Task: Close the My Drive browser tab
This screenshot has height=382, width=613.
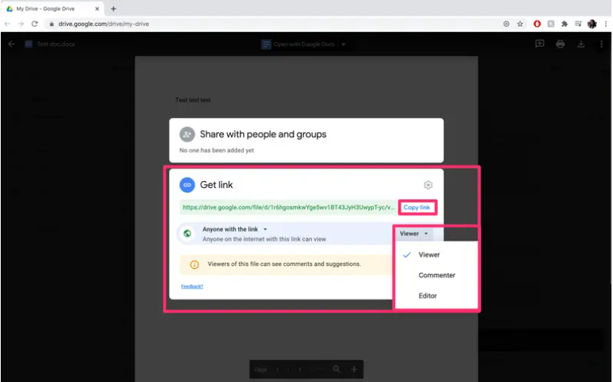Action: (97, 8)
